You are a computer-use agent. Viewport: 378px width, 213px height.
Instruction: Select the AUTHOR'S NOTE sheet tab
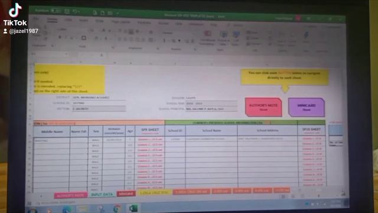pos(71,195)
